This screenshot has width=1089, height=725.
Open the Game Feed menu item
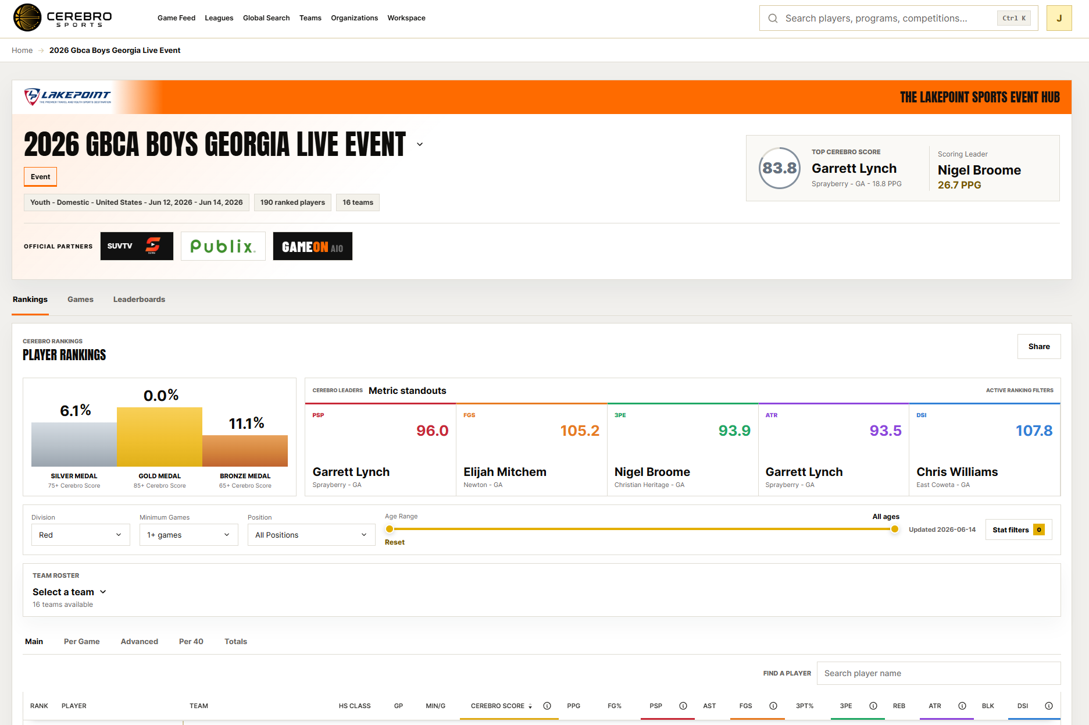click(x=176, y=18)
